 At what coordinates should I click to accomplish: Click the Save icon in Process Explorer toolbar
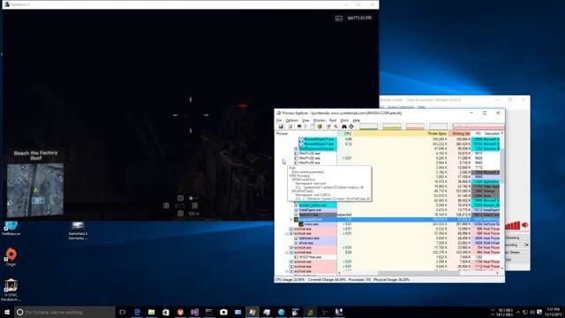pos(281,126)
